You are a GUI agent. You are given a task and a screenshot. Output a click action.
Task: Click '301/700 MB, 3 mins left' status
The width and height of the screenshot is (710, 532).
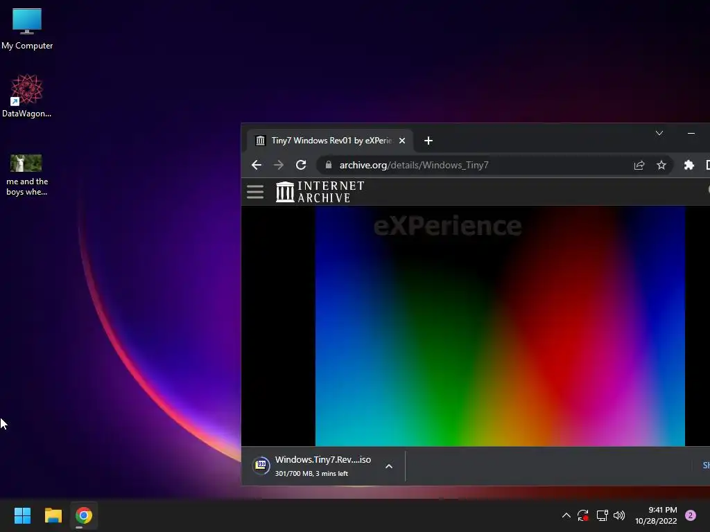pyautogui.click(x=311, y=474)
